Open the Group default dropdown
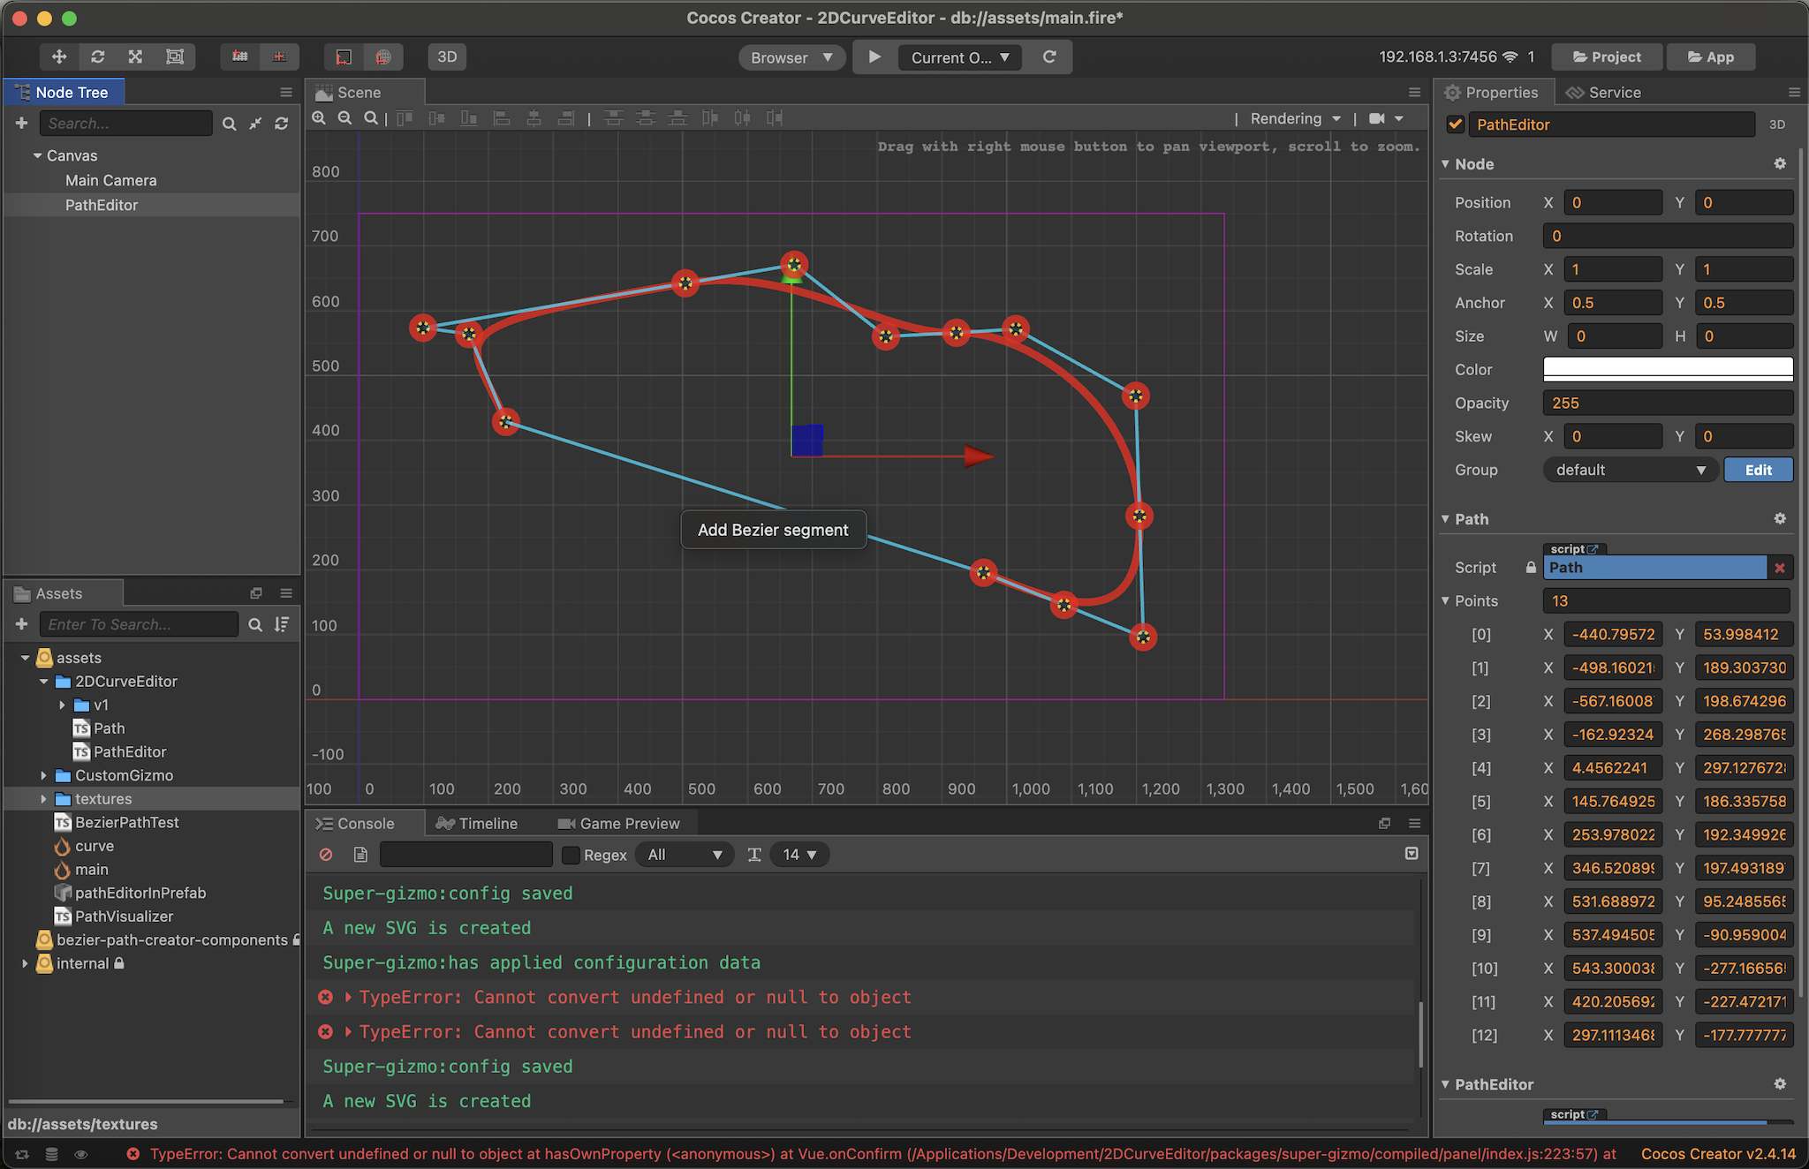Screen dimensions: 1809x1169 pyautogui.click(x=1630, y=469)
